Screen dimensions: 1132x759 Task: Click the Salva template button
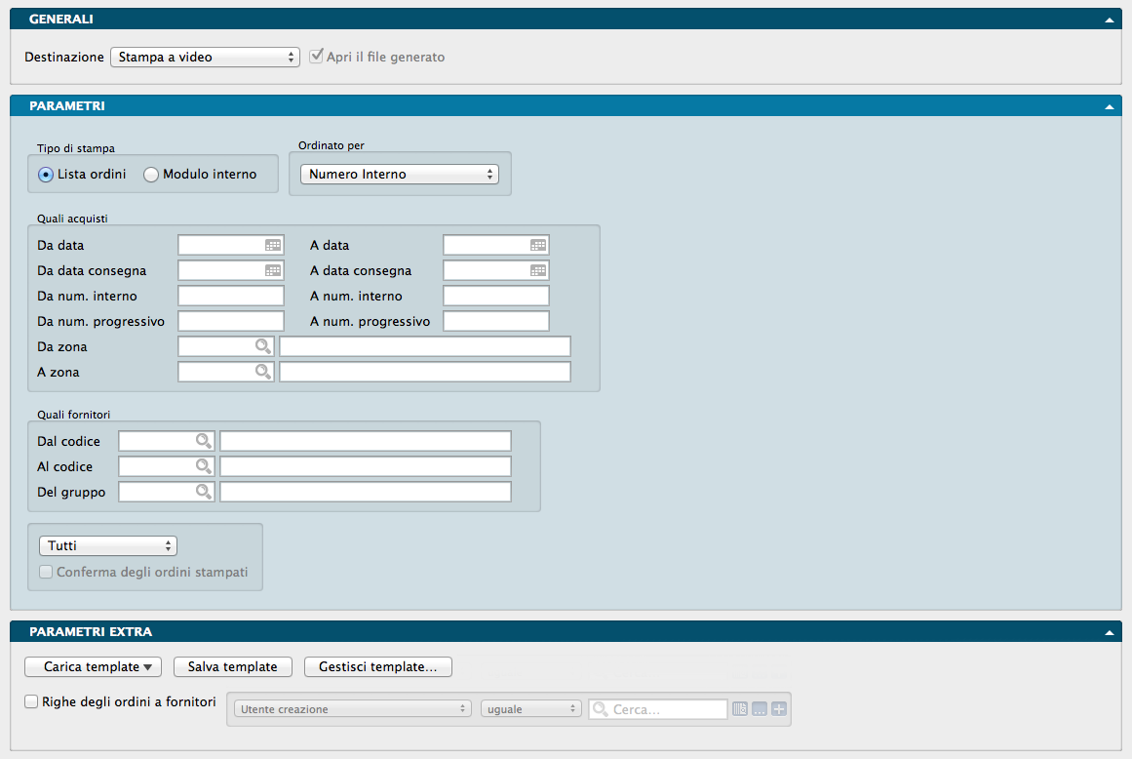point(233,667)
